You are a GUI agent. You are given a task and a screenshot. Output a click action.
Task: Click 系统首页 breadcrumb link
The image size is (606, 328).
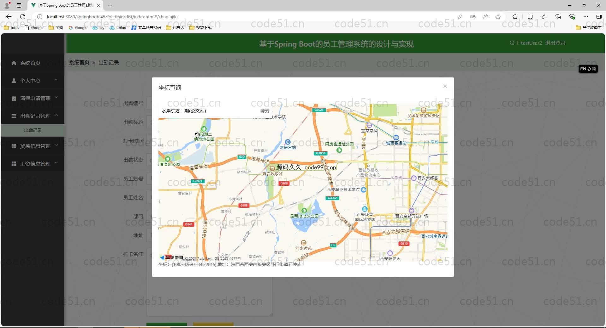[x=79, y=63]
